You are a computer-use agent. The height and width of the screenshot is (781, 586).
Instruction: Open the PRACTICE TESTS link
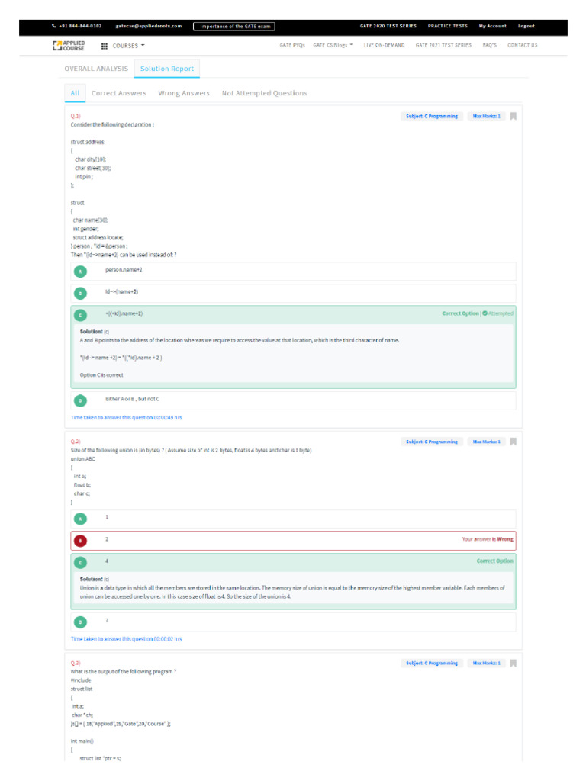pyautogui.click(x=447, y=26)
